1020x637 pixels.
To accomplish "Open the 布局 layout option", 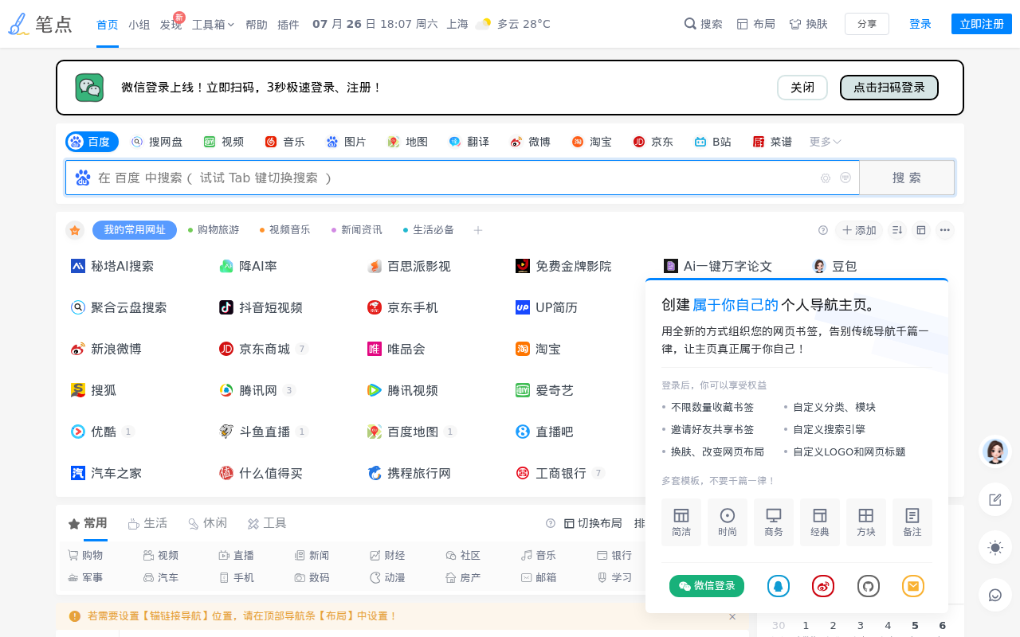I will click(755, 24).
